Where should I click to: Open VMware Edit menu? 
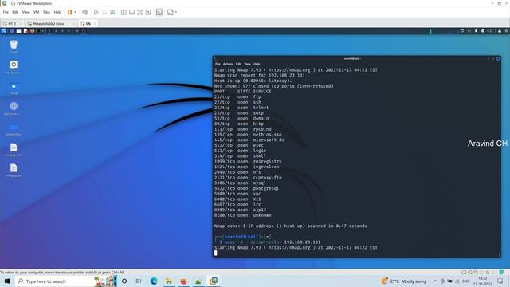coord(15,12)
